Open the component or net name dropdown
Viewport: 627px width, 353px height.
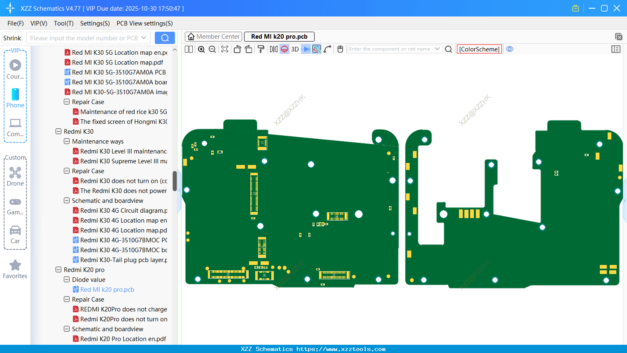437,49
